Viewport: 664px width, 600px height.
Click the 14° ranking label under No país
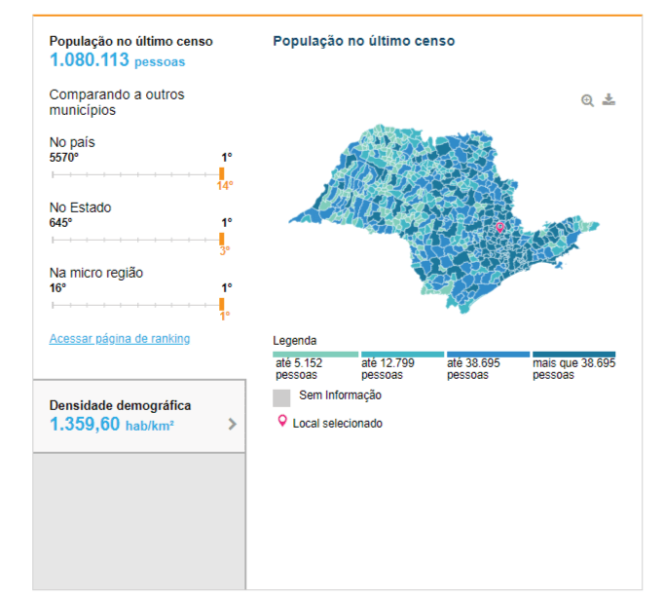point(225,186)
